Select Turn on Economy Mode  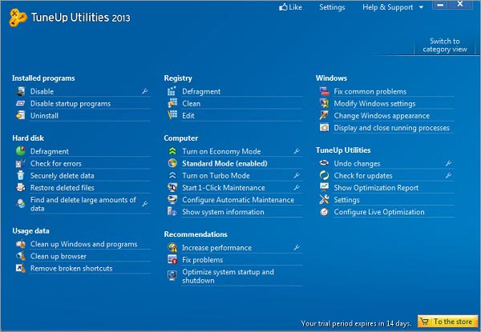click(x=221, y=151)
